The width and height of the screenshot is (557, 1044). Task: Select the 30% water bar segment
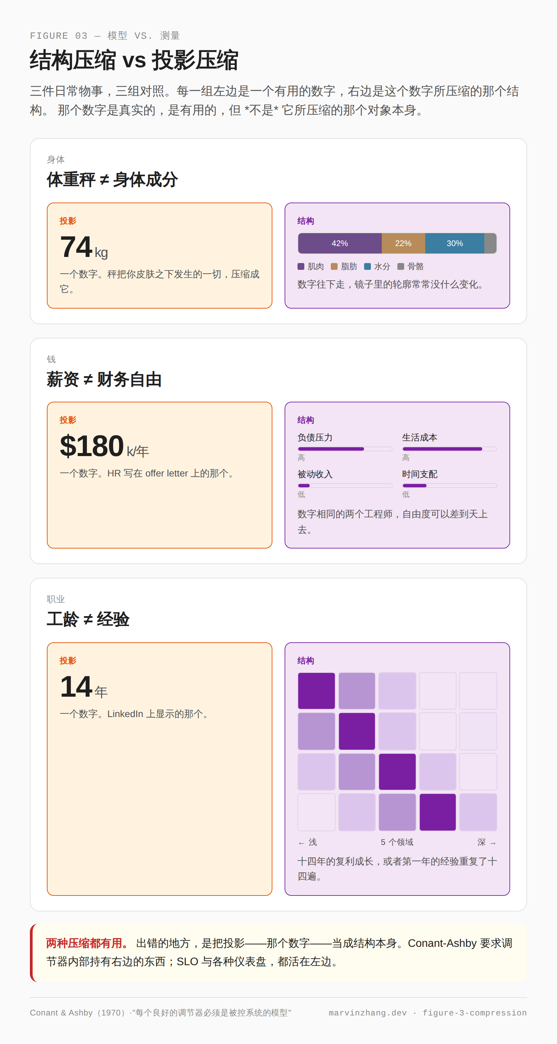[455, 243]
